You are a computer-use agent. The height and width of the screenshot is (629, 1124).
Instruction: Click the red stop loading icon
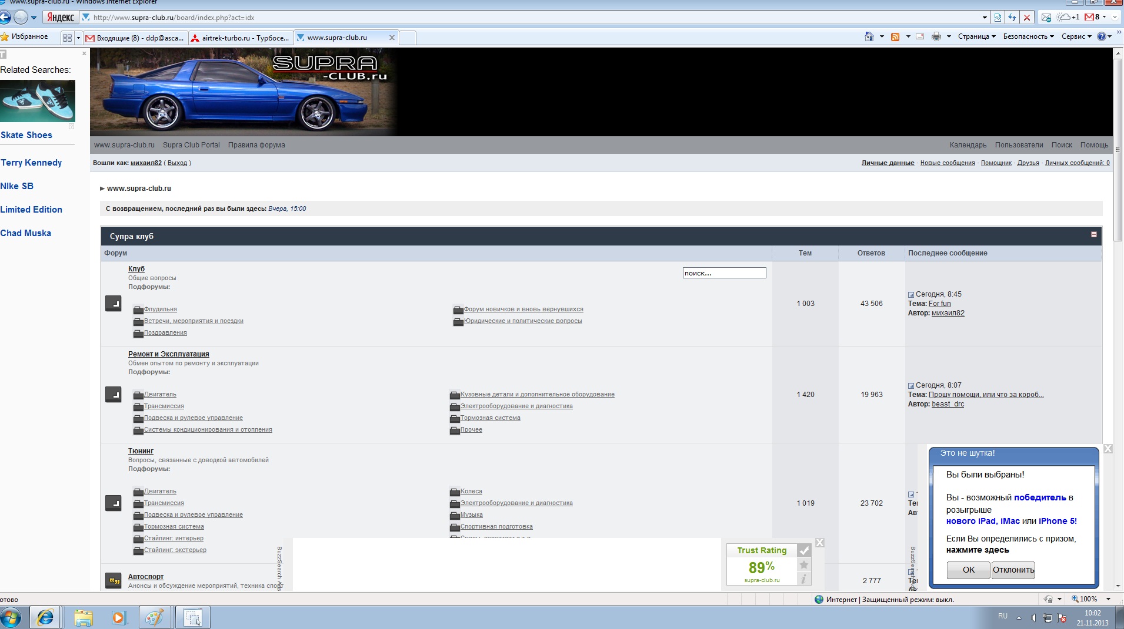tap(1027, 18)
